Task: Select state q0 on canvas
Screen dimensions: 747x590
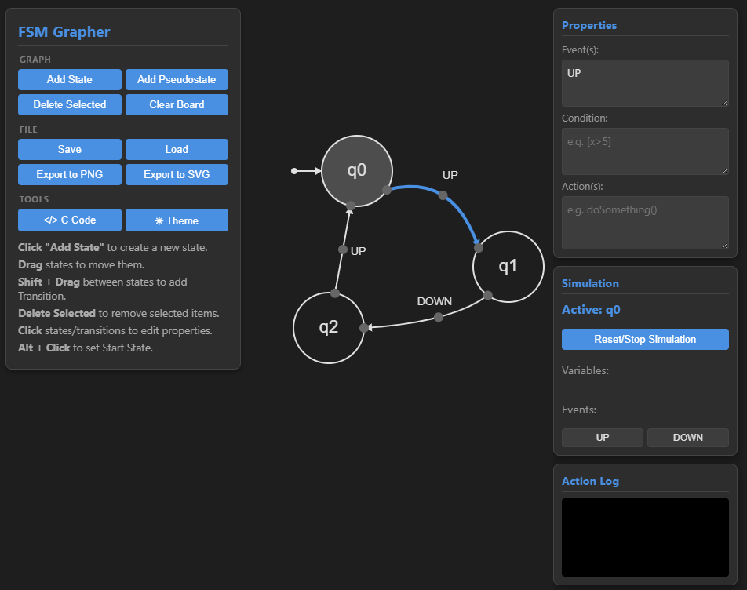Action: click(356, 170)
